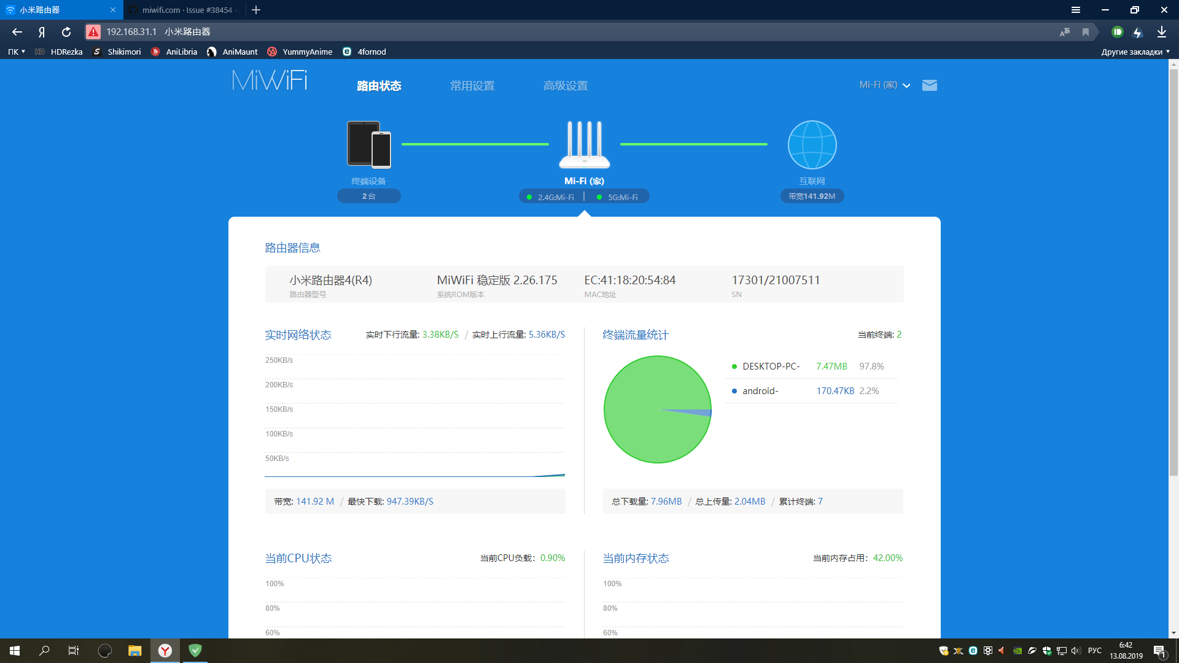Click the browser reload page icon

66,32
